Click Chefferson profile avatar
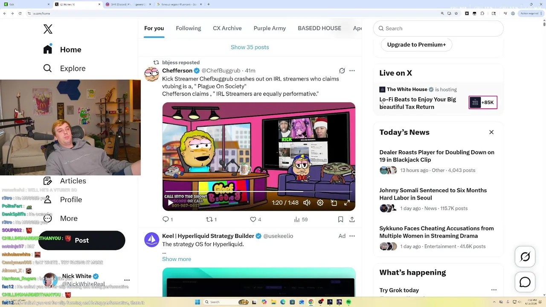 point(151,74)
